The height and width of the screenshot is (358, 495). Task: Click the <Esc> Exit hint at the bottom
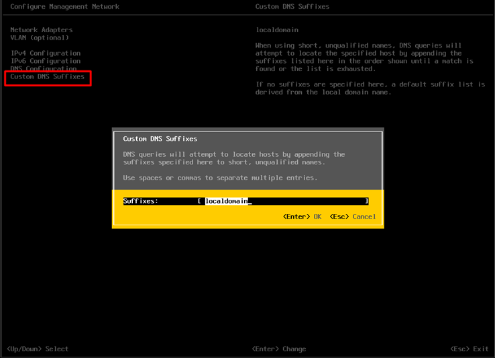pos(469,349)
